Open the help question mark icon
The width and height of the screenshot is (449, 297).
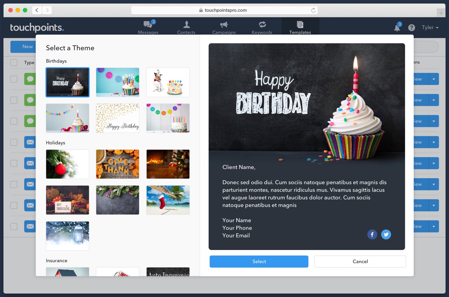[x=411, y=28]
